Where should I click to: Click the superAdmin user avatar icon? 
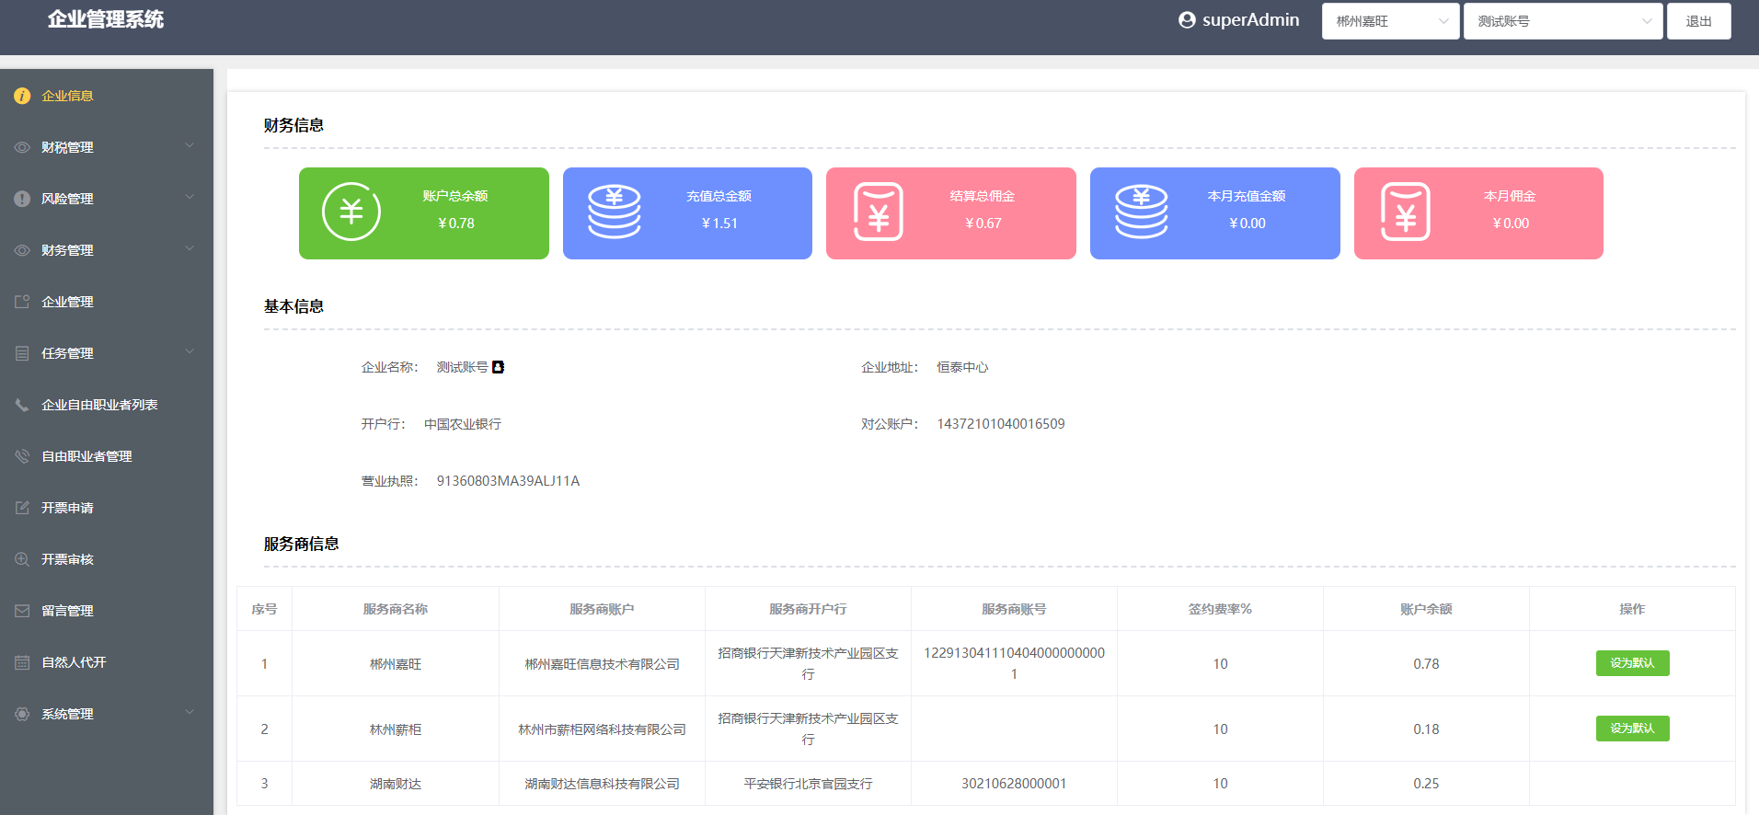pyautogui.click(x=1187, y=20)
